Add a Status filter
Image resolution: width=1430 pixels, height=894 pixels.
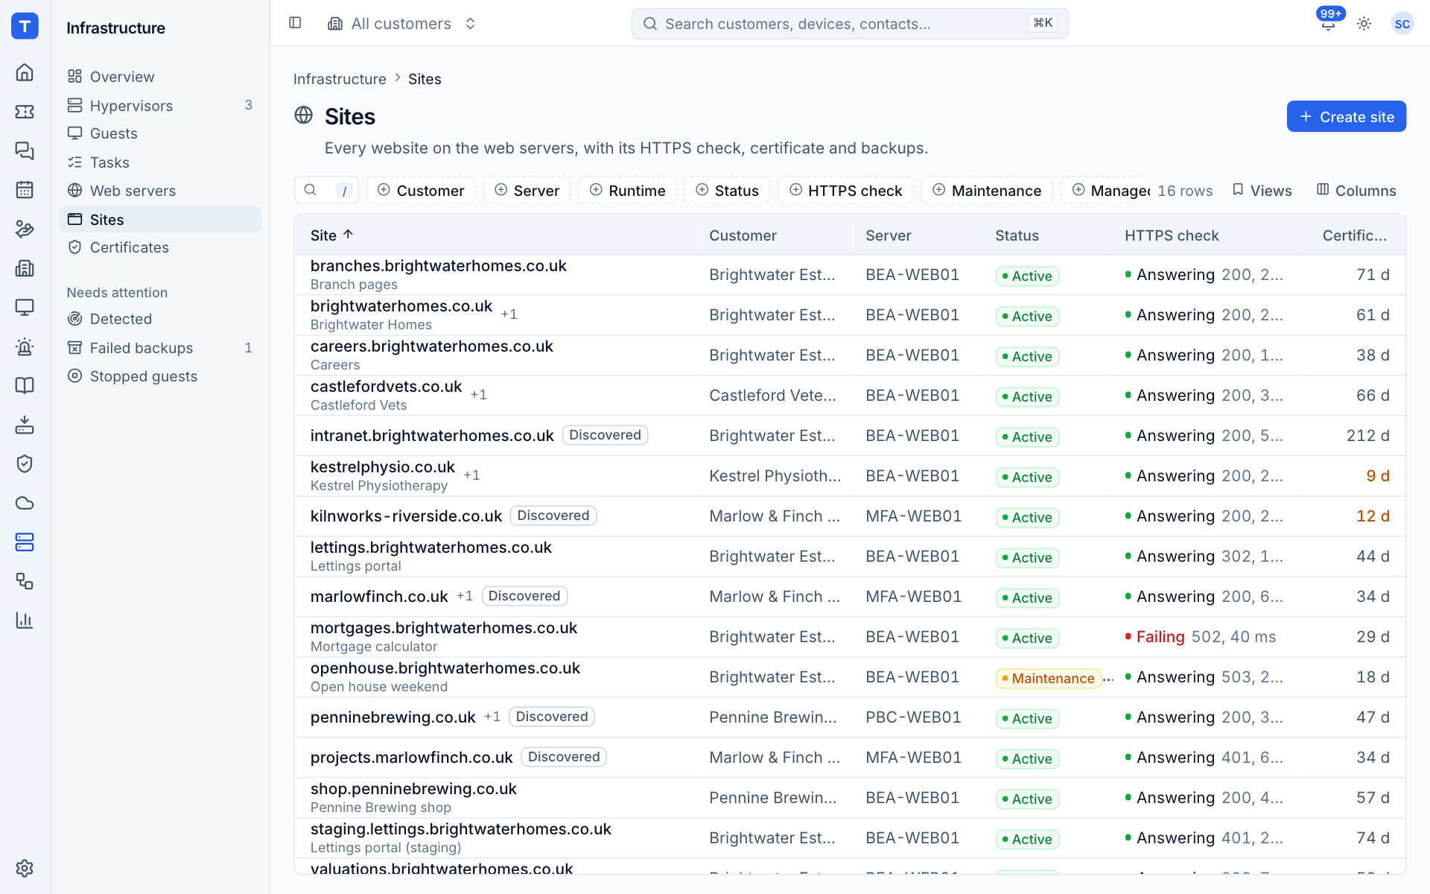pyautogui.click(x=727, y=191)
